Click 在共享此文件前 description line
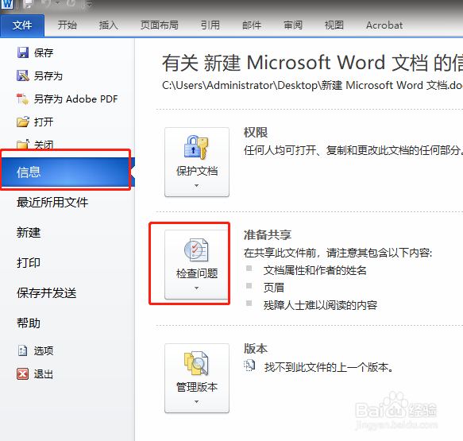This screenshot has height=441, width=463. [338, 253]
